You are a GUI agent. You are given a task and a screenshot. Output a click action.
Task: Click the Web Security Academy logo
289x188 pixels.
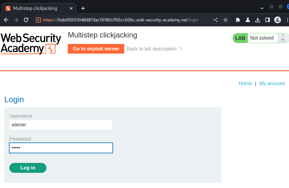[x=31, y=44]
